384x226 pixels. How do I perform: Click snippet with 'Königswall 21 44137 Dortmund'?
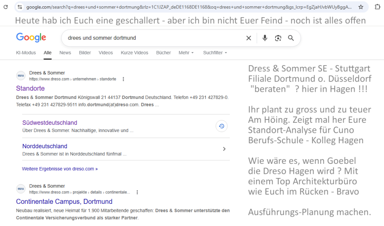point(122,101)
